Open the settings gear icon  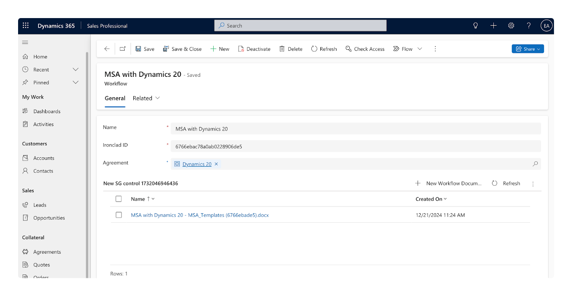click(511, 26)
